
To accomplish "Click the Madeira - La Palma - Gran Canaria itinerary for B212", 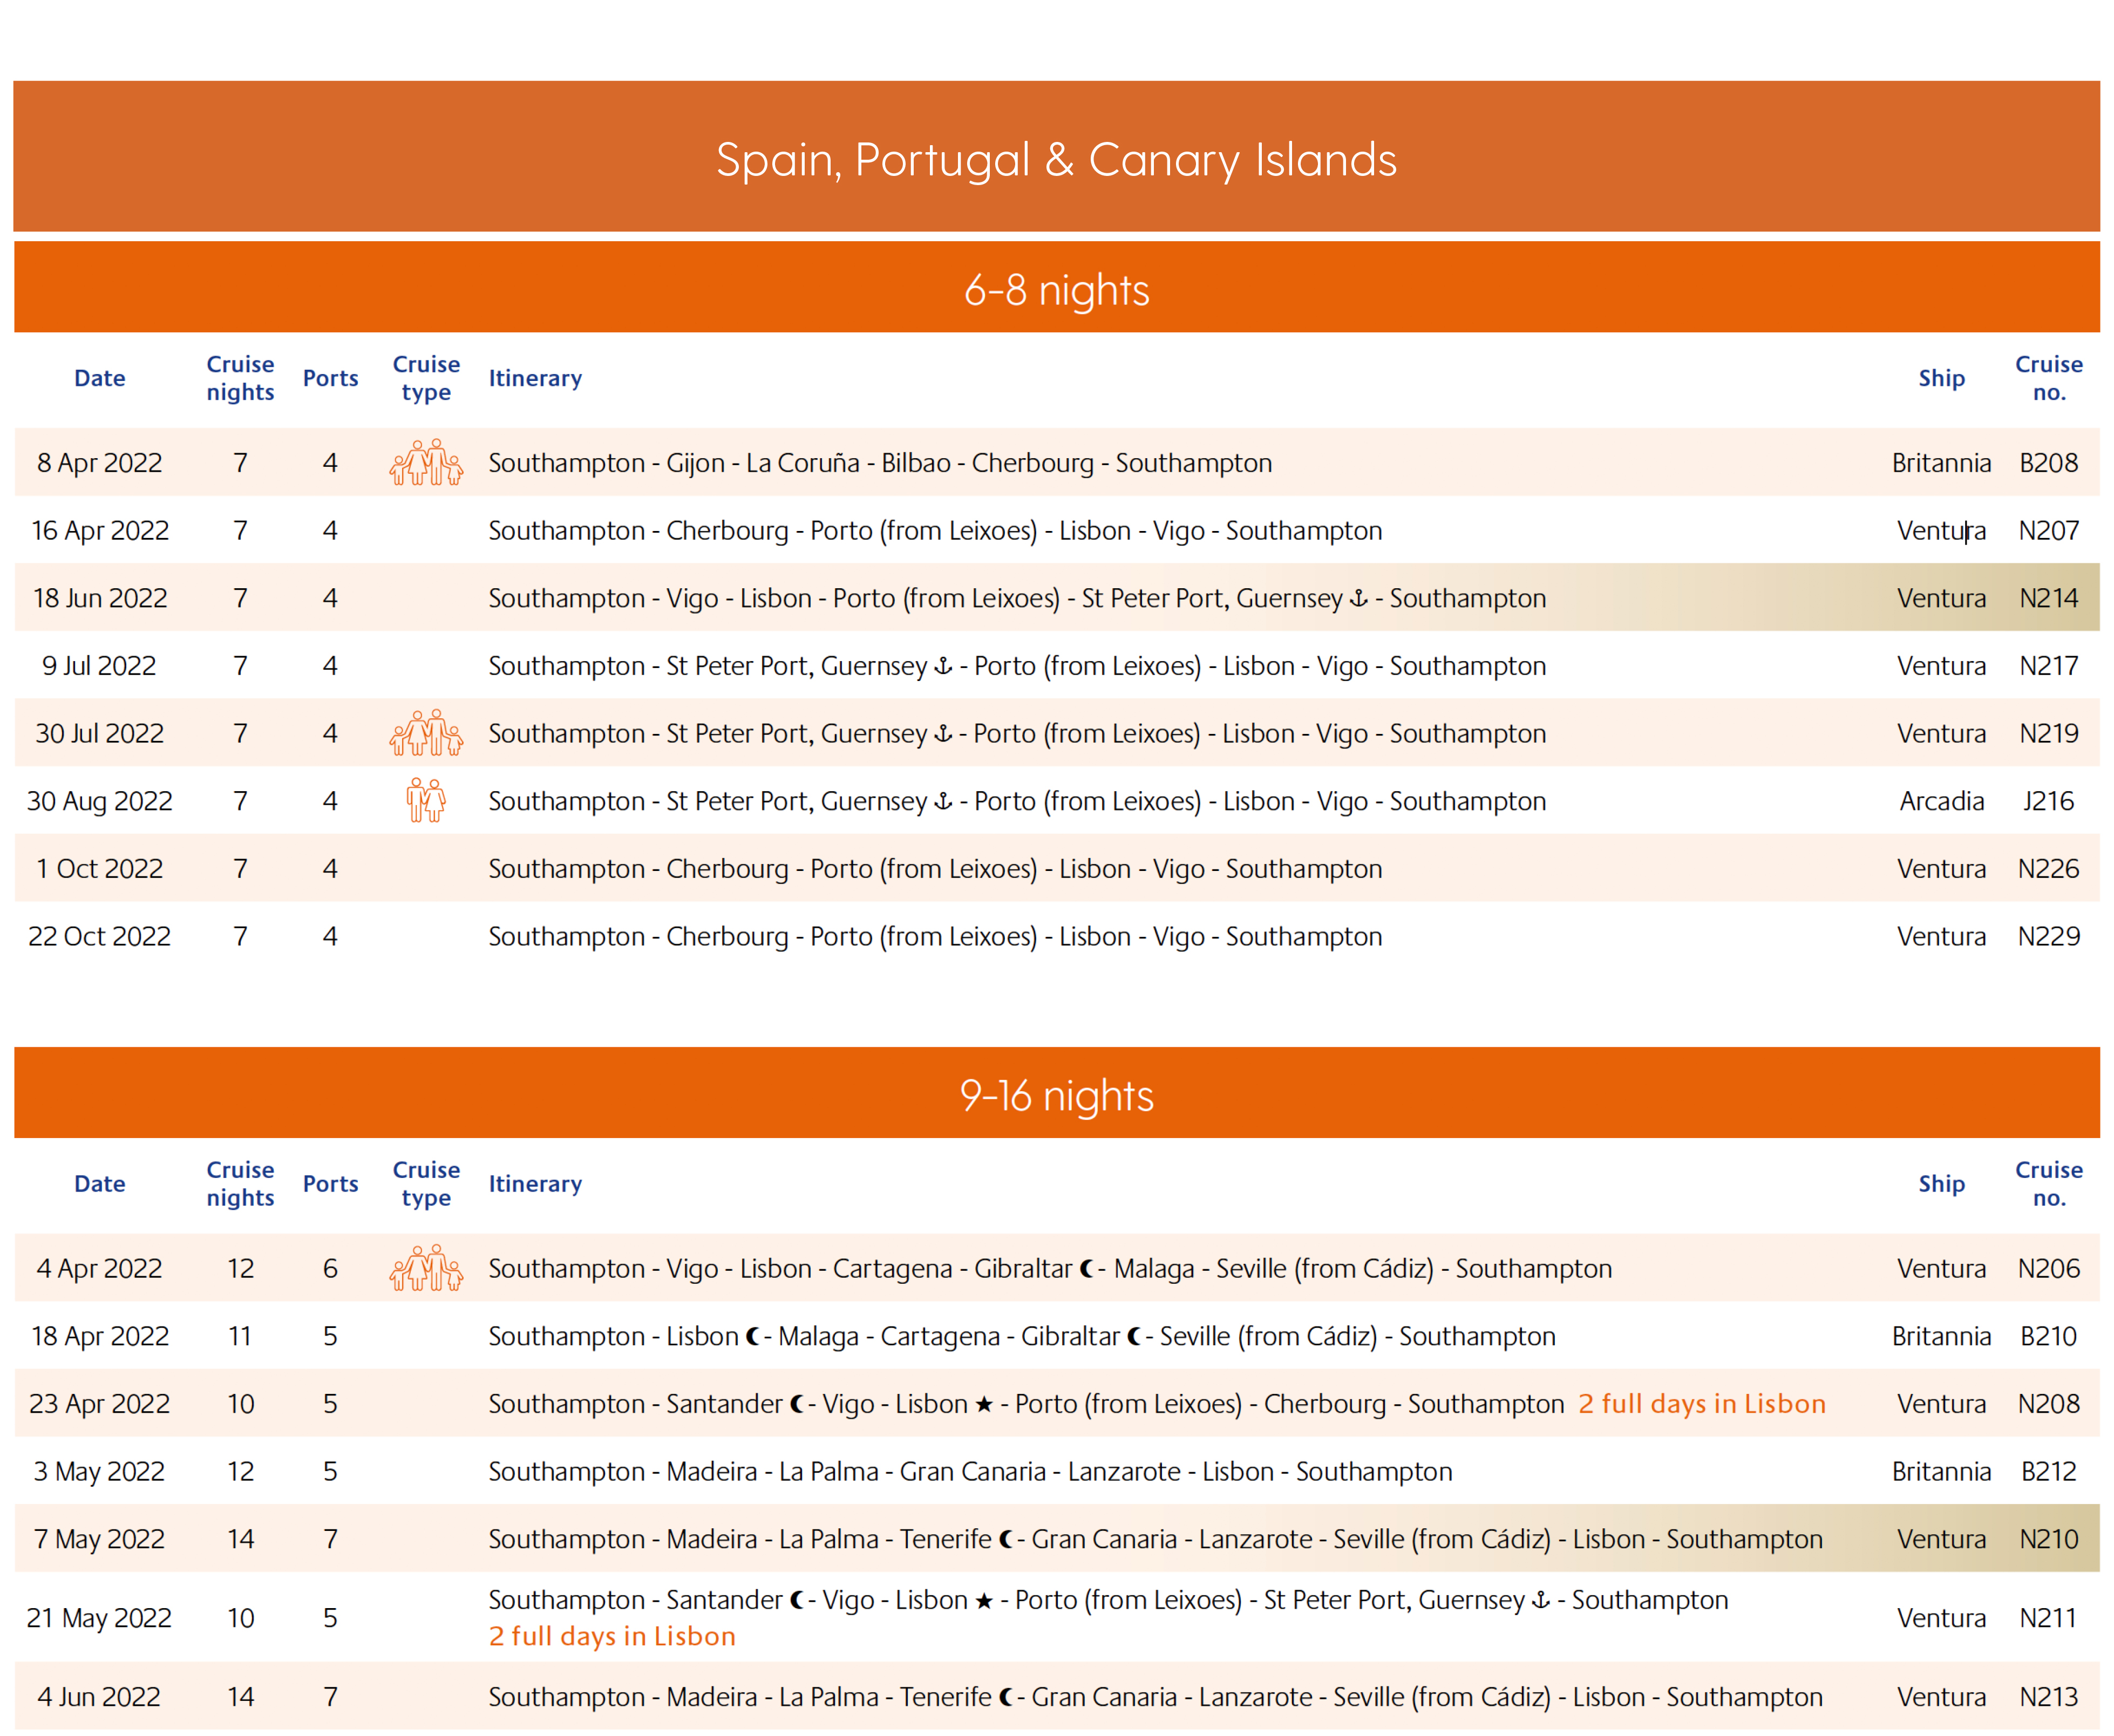I will tap(970, 1471).
